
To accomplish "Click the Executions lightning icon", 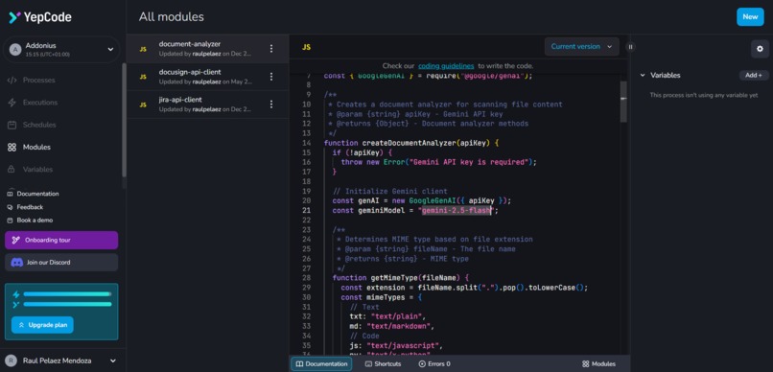I will click(12, 103).
